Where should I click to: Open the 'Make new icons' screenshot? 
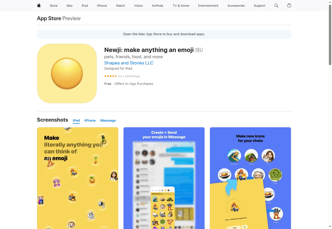pyautogui.click(x=250, y=178)
